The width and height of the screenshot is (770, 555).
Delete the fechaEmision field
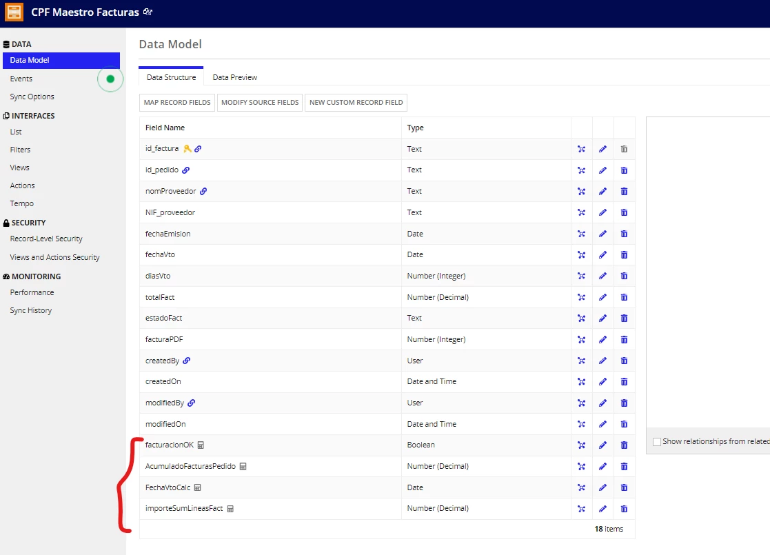(x=624, y=234)
